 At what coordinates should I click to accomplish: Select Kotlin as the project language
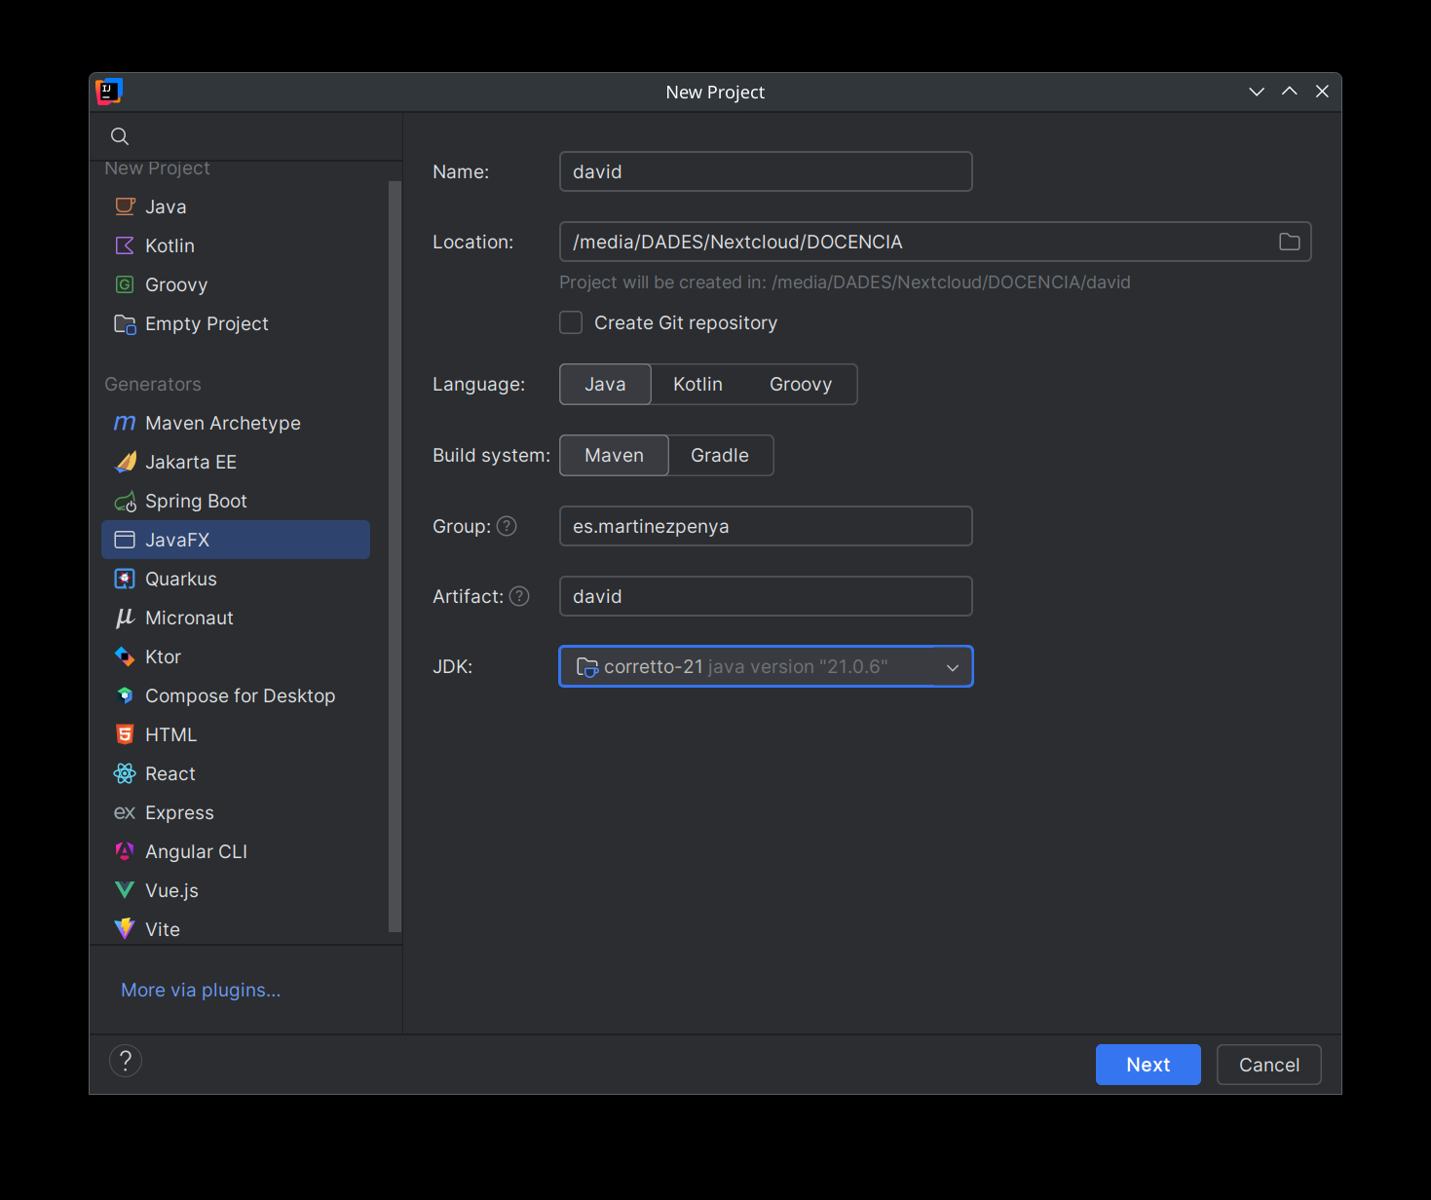coord(697,384)
